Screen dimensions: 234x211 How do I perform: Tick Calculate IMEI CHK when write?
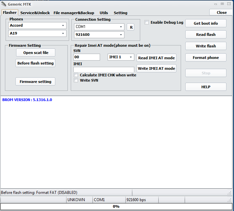coord(76,75)
